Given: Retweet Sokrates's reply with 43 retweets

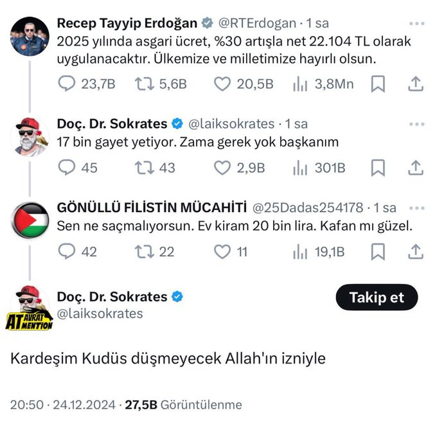Looking at the screenshot, I should point(145,168).
